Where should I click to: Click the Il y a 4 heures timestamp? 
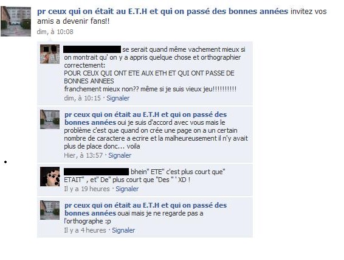point(85,230)
